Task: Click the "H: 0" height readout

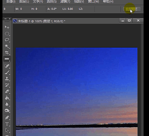Action: pyautogui.click(x=34, y=9)
